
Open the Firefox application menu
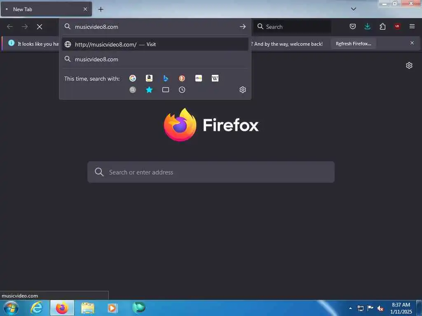[x=412, y=26]
